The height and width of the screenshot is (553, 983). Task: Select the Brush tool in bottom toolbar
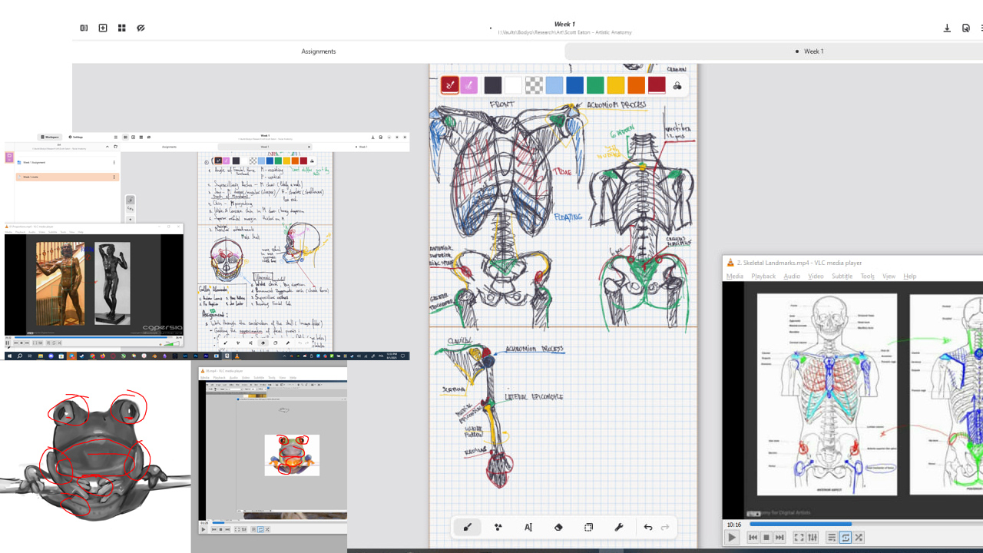tap(467, 528)
